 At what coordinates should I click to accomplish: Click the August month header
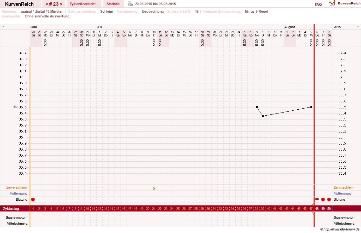pos(290,27)
